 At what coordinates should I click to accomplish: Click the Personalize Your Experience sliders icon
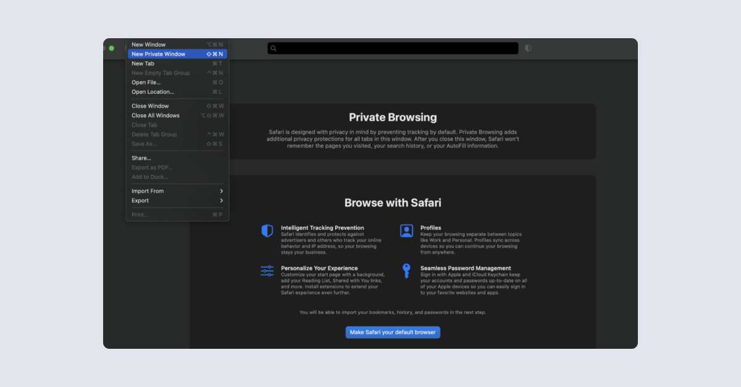point(267,271)
